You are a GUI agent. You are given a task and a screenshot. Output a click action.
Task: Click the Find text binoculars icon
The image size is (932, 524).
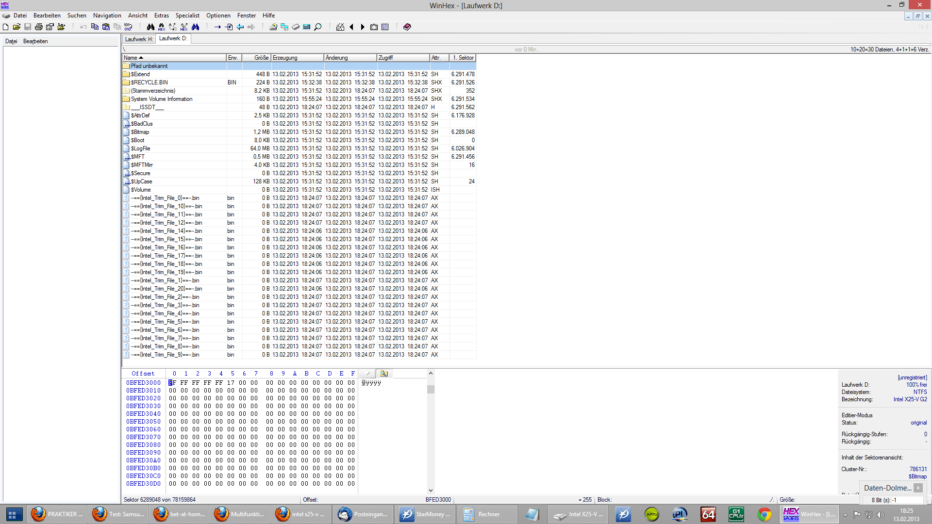(150, 27)
